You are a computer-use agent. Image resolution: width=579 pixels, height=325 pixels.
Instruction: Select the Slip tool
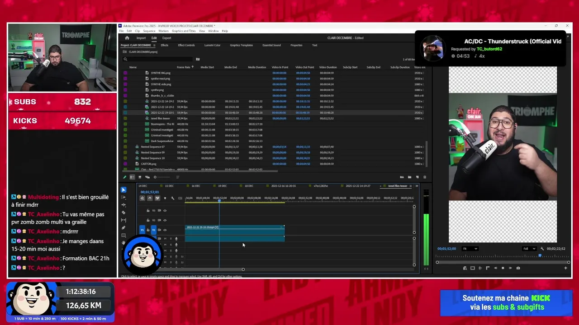pos(123,220)
